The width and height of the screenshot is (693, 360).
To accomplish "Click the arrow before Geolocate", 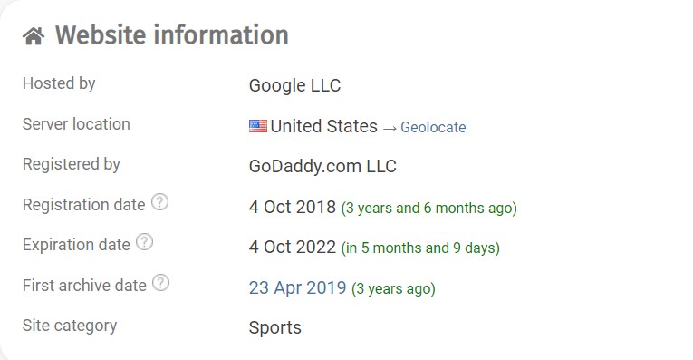I will [390, 128].
